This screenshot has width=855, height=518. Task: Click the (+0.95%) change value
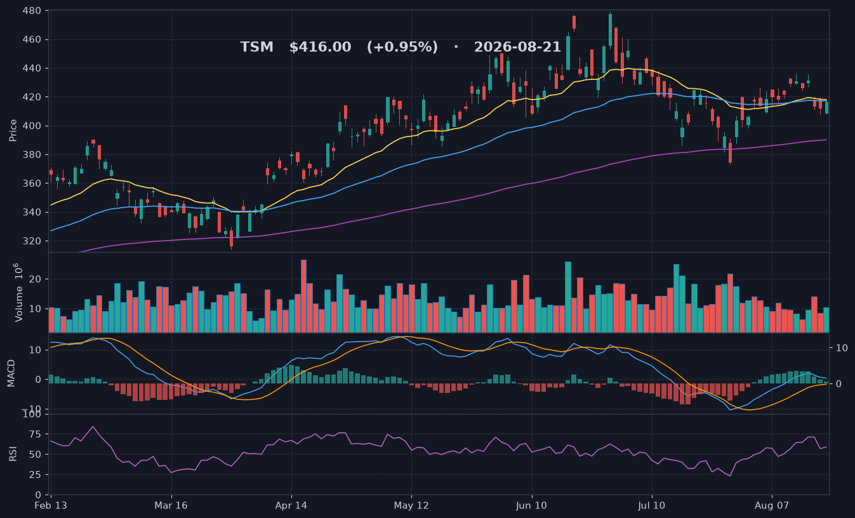(402, 48)
